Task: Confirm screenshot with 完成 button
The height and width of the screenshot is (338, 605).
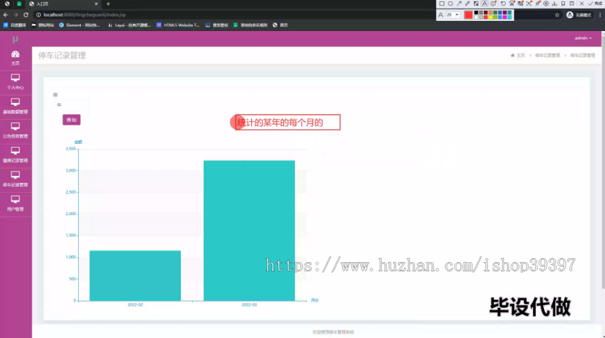Action: (596, 3)
